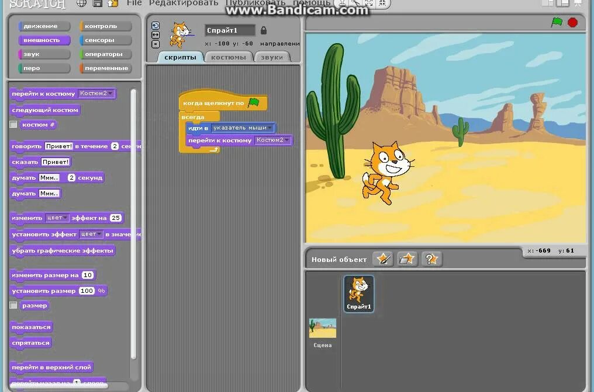Tick the checkbox beside 'костюм #' block
The width and height of the screenshot is (594, 392).
pos(13,124)
